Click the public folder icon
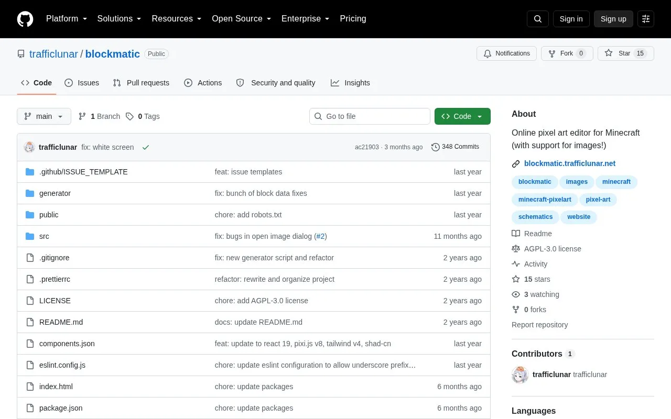Screen dimensions: 671x419 [30, 215]
